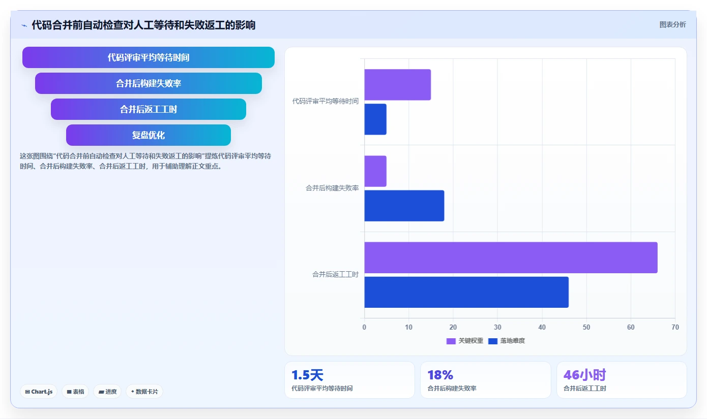Select the 合并后构建失败率 funnel bar
The image size is (707, 419).
tap(149, 83)
